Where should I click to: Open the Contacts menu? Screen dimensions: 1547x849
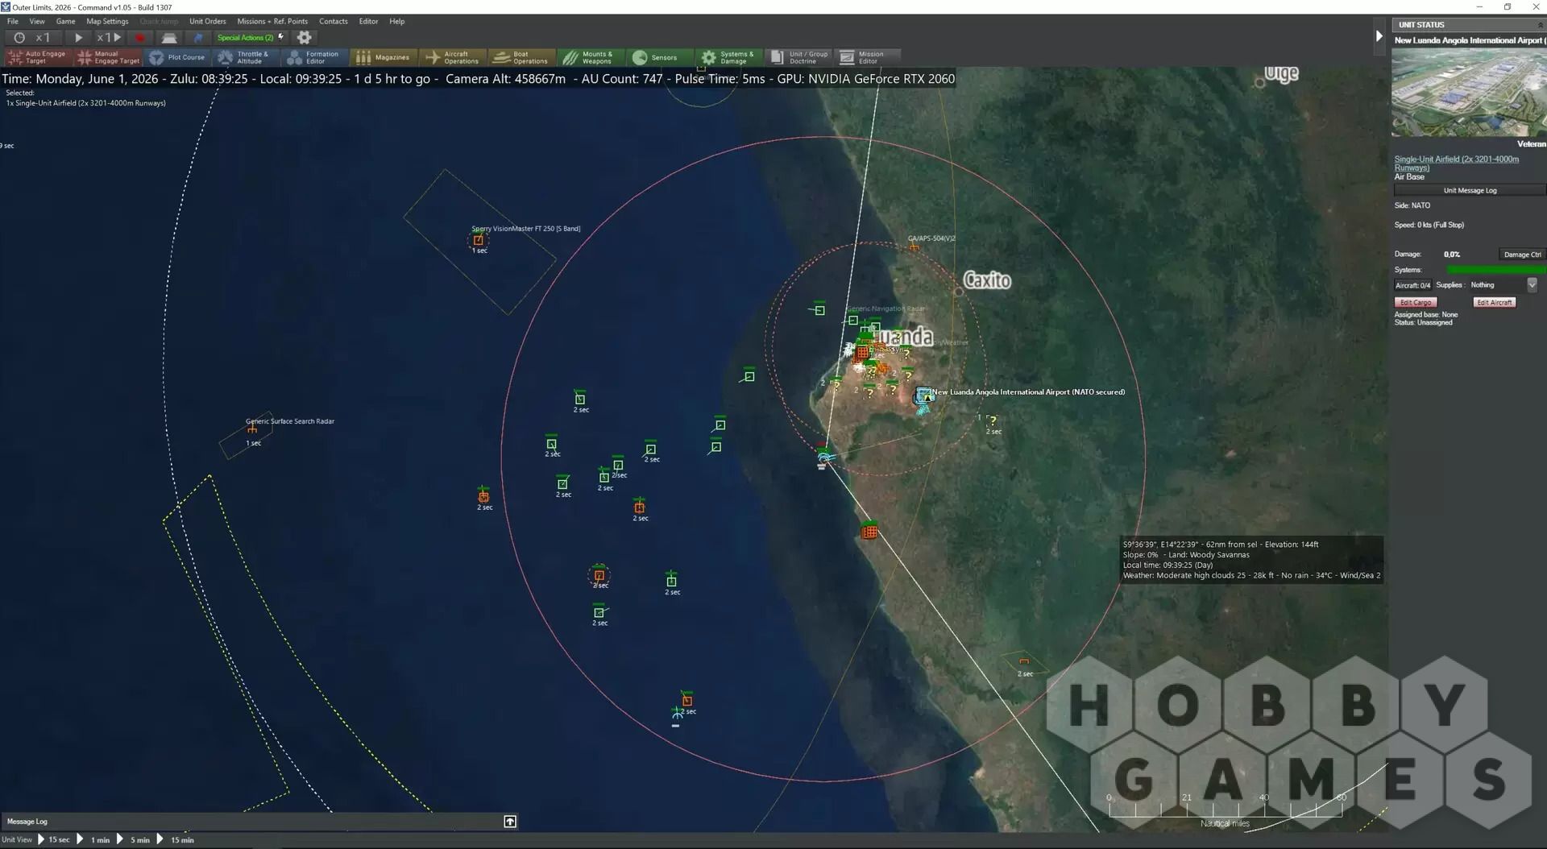(334, 21)
